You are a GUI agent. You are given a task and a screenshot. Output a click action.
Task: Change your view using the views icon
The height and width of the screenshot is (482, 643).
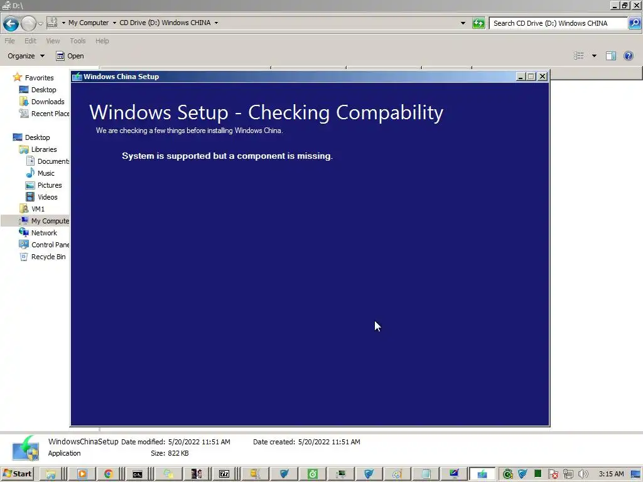tap(578, 56)
